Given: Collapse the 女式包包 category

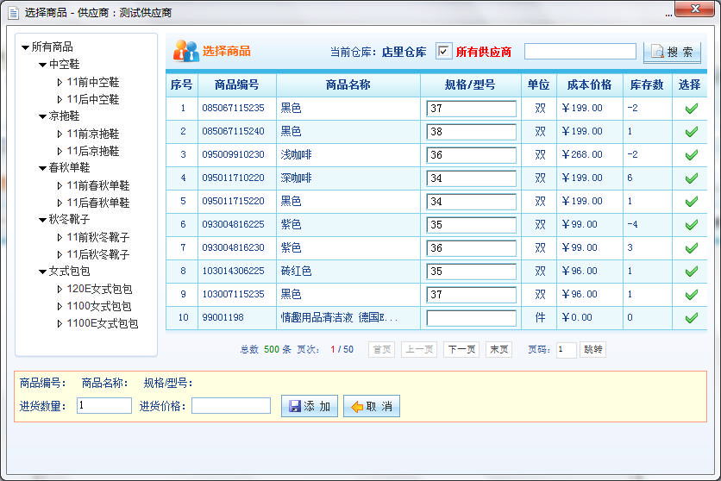Looking at the screenshot, I should tap(43, 272).
